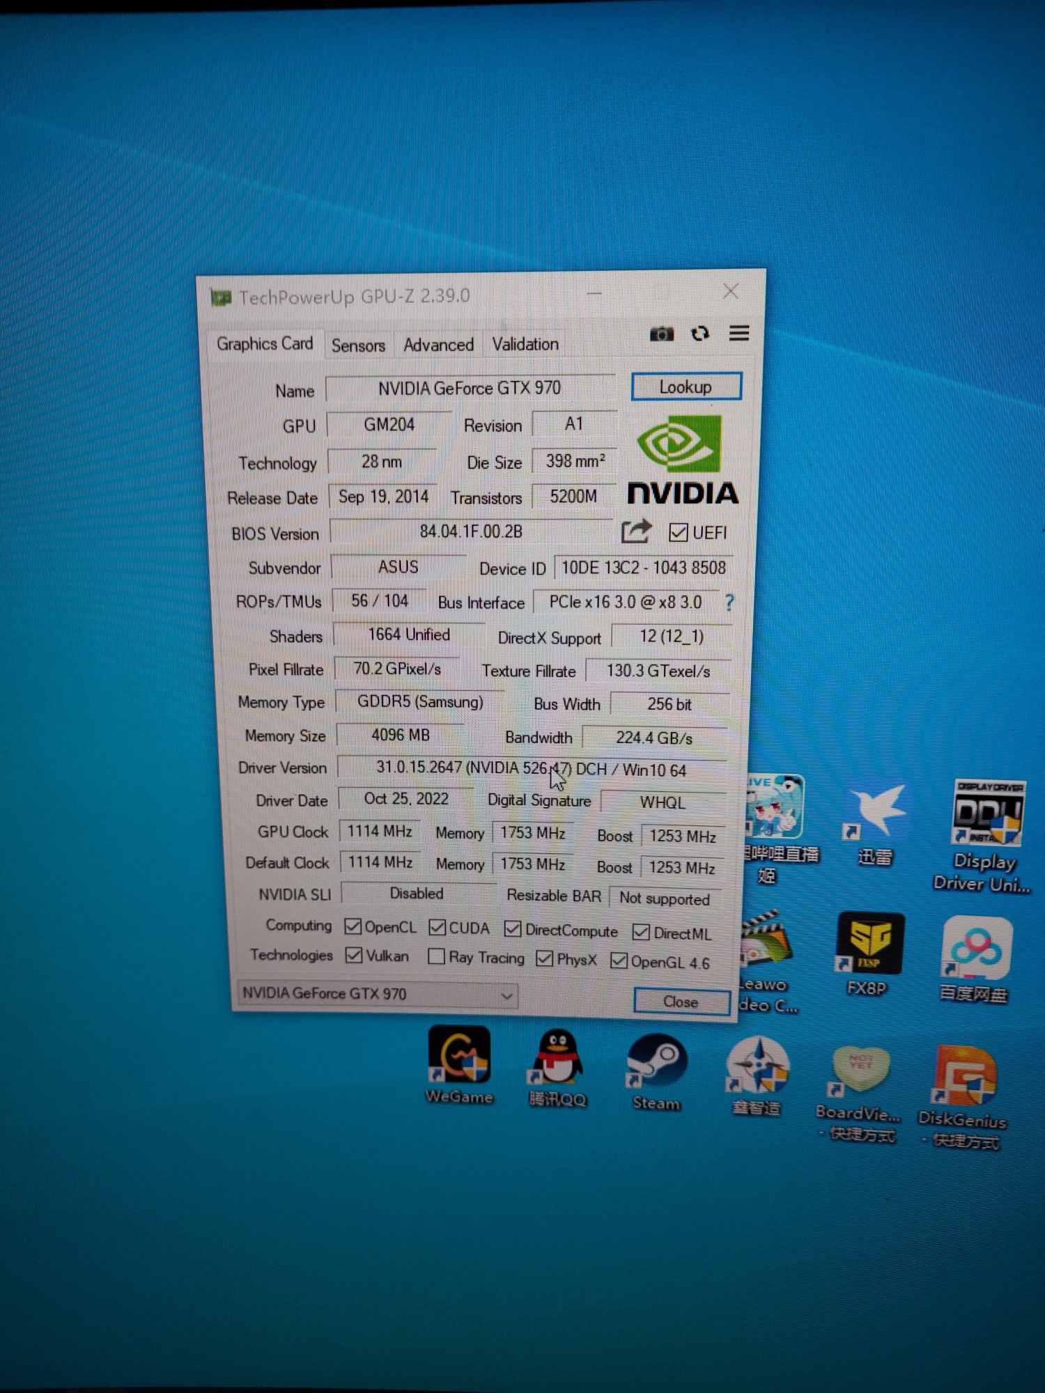This screenshot has width=1045, height=1393.
Task: Click the BIOS Version text field
Action: tap(470, 532)
